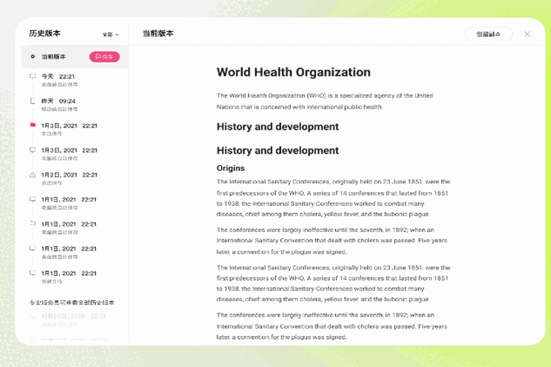The width and height of the screenshot is (551, 367).
Task: Click the 专业版会员可查看全部历史版本 notice
Action: click(x=72, y=302)
